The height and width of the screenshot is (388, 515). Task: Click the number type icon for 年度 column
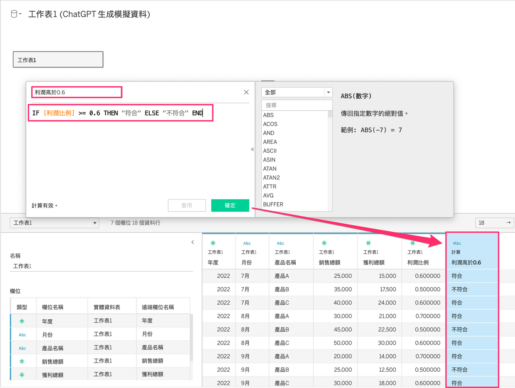click(213, 243)
